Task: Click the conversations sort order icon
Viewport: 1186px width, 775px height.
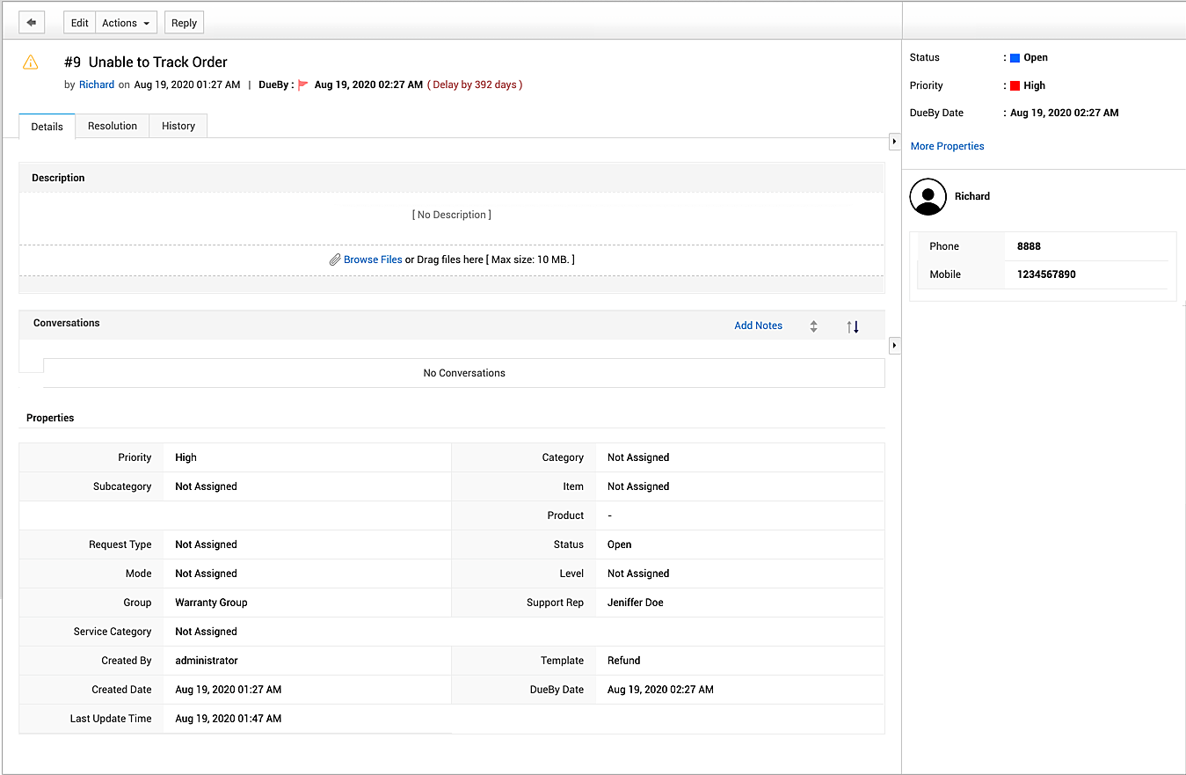Action: click(x=853, y=326)
